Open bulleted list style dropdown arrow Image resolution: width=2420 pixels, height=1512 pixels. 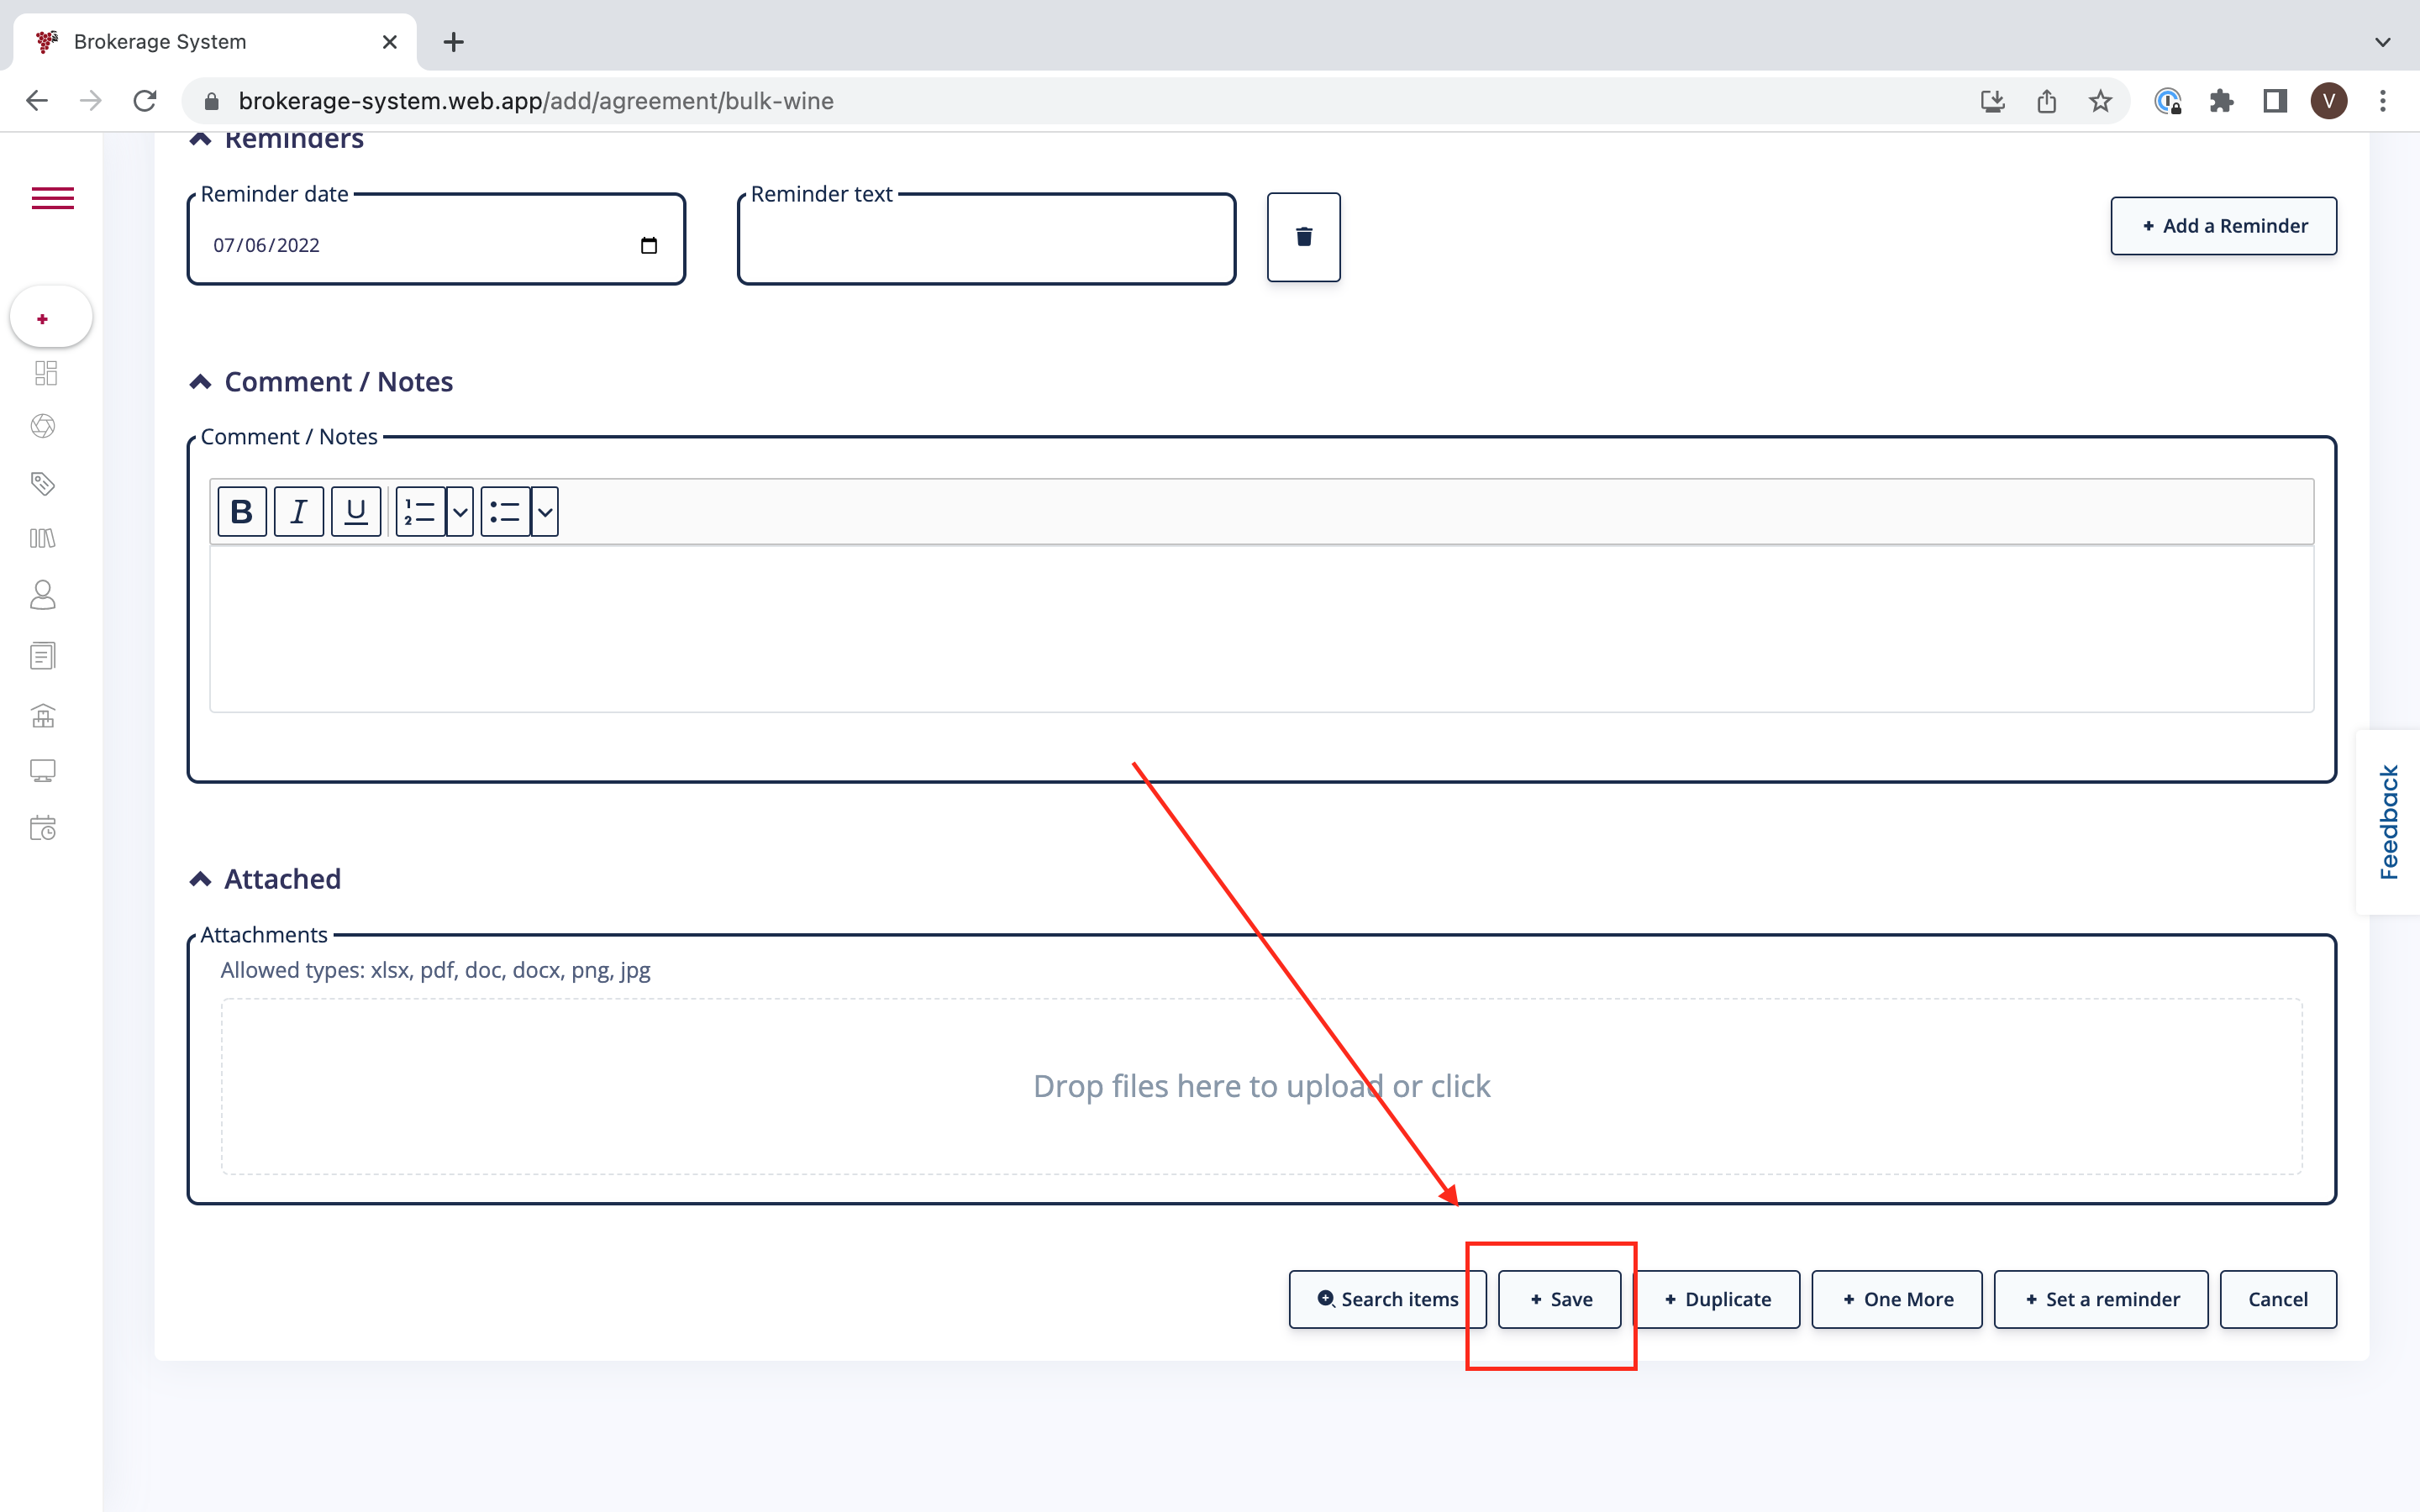click(545, 512)
